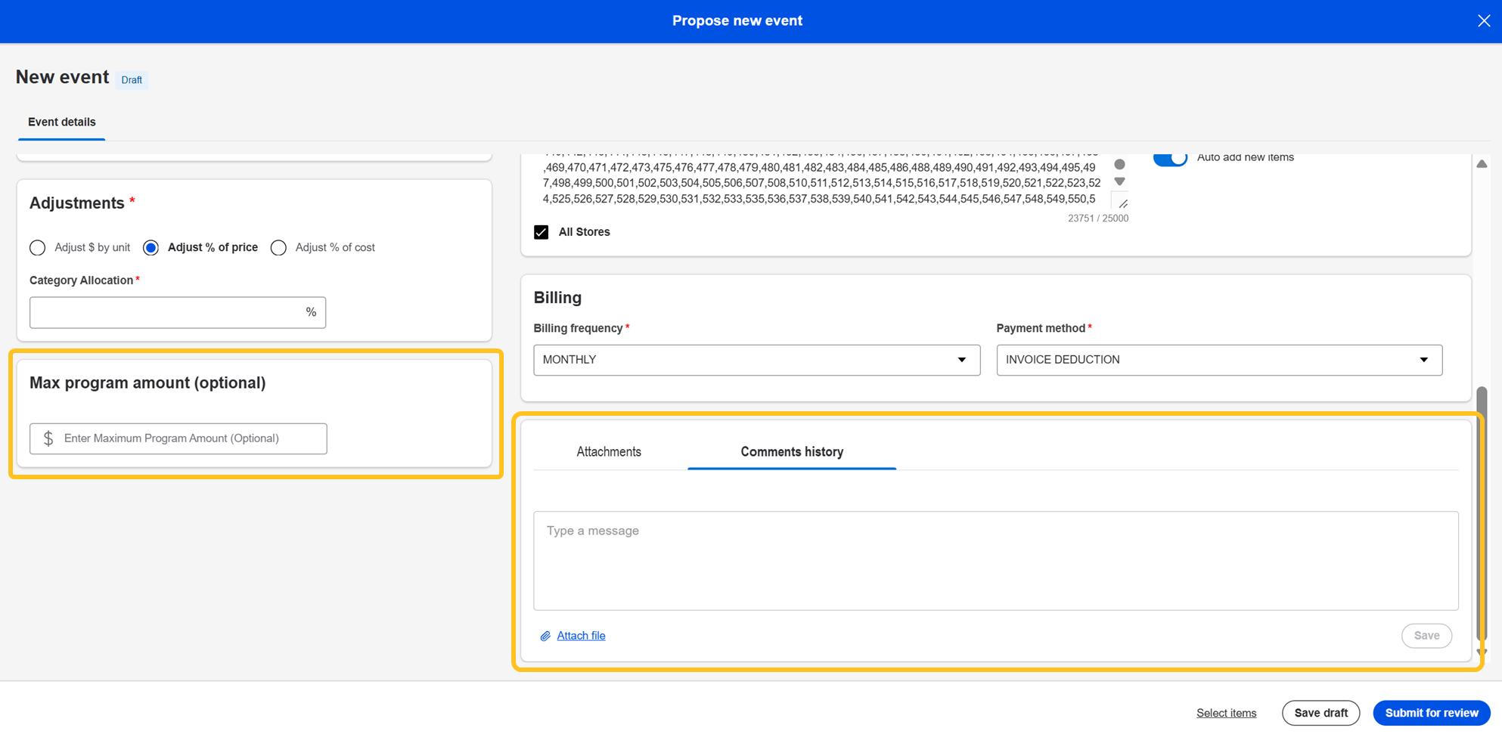Click the Select items link
This screenshot has height=734, width=1502.
[1226, 713]
